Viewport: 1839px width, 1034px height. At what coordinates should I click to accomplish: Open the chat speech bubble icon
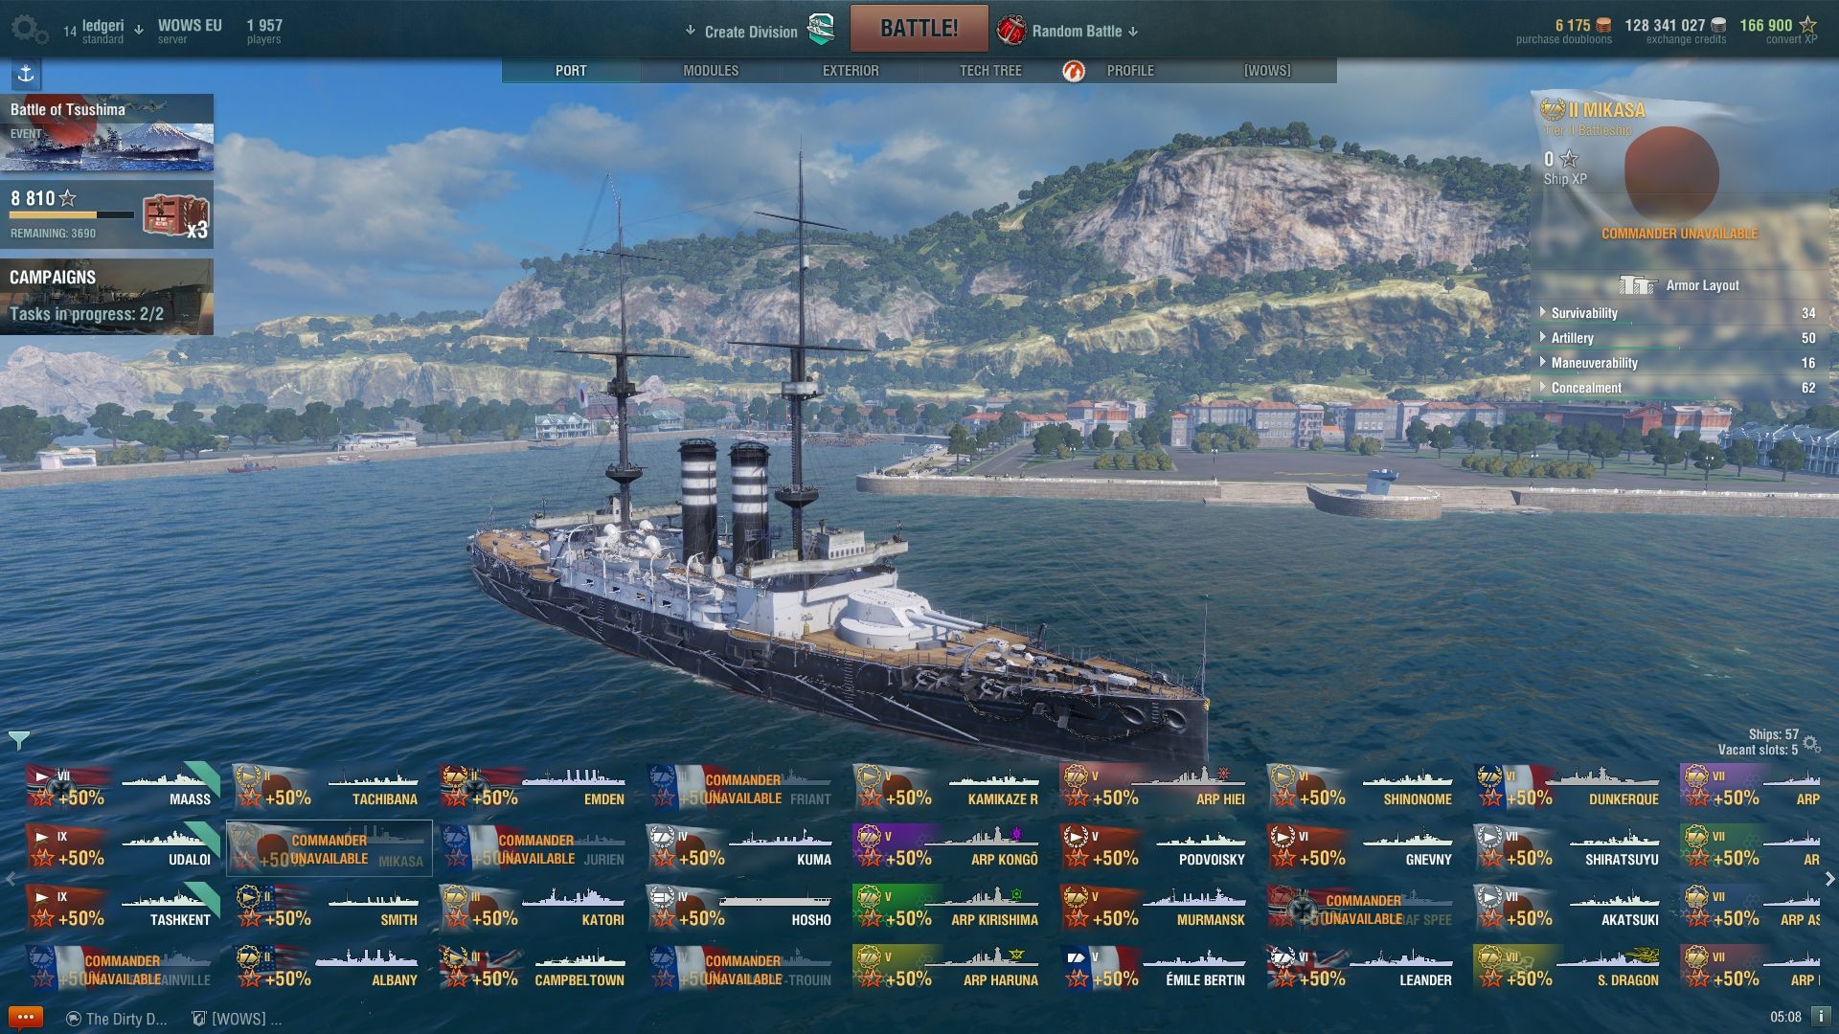pyautogui.click(x=26, y=1018)
